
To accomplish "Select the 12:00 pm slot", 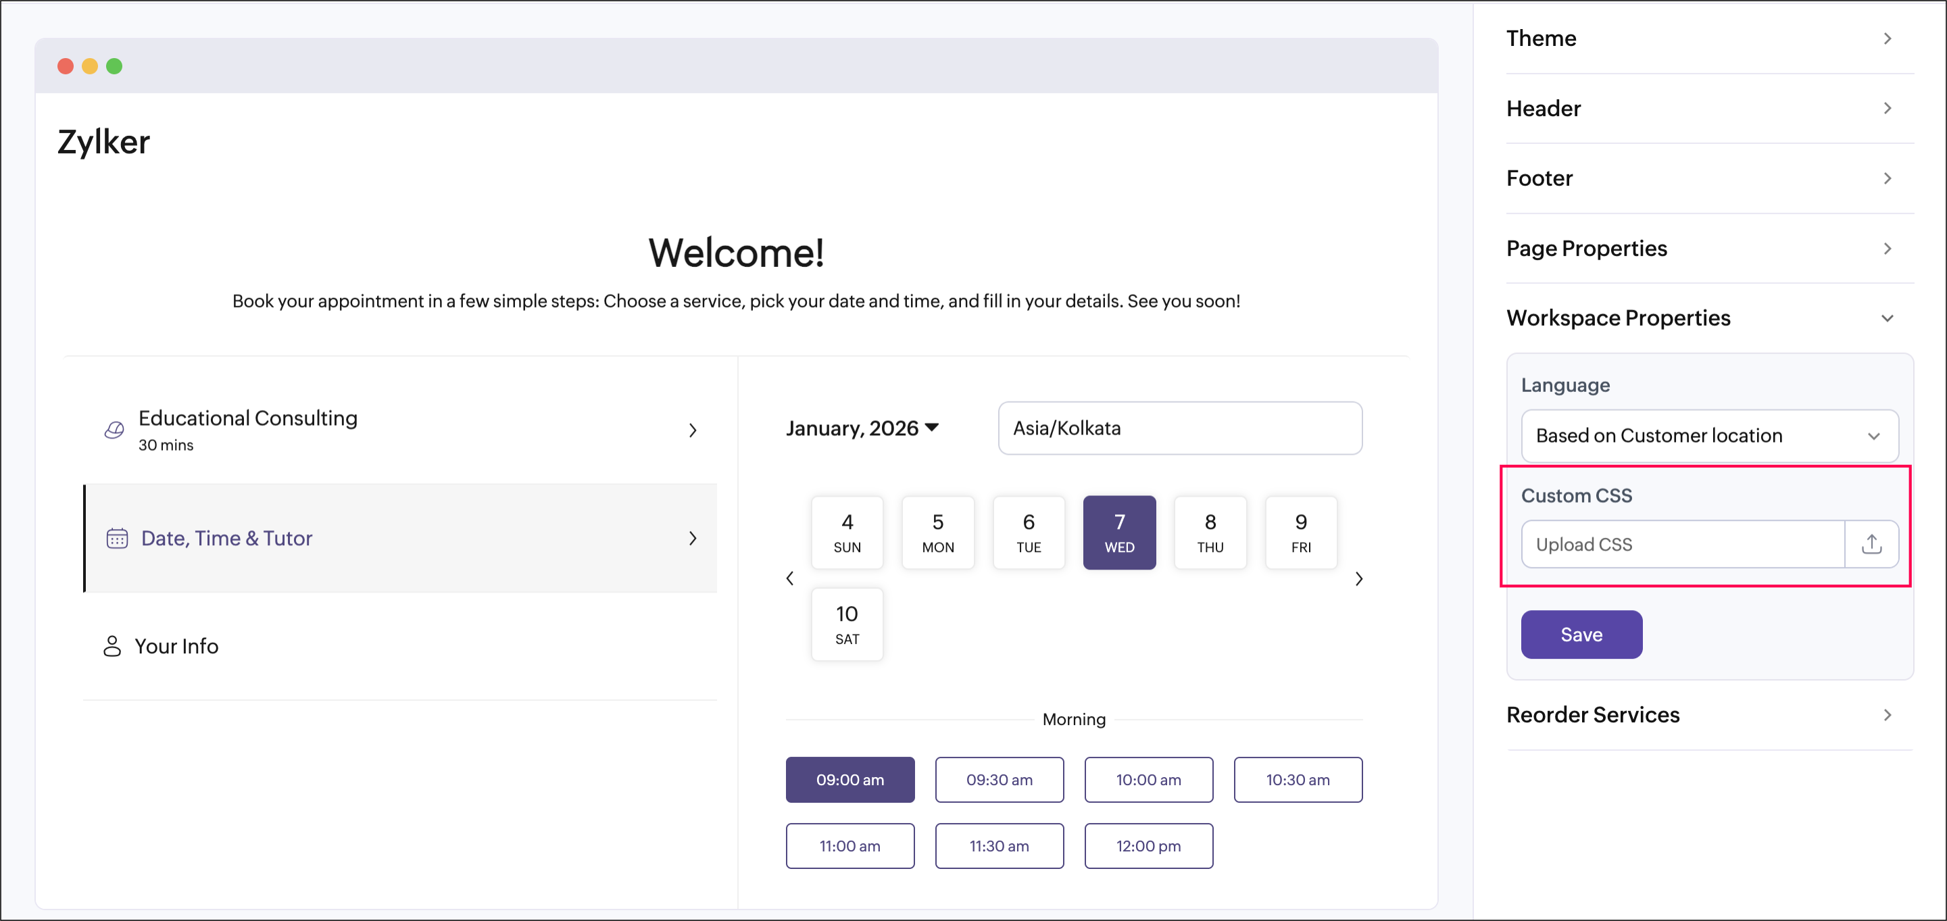I will pos(1148,846).
